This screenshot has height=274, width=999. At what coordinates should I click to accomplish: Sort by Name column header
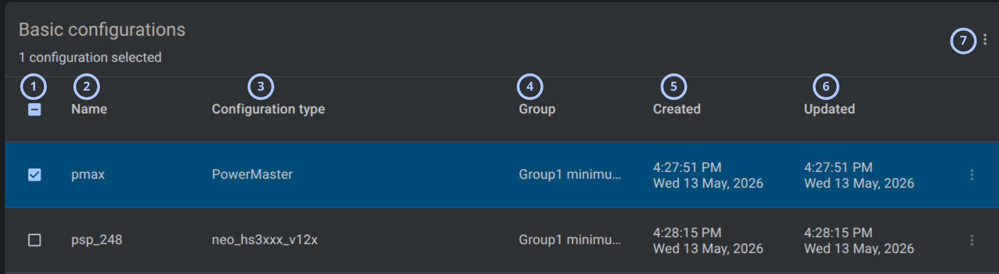point(89,109)
